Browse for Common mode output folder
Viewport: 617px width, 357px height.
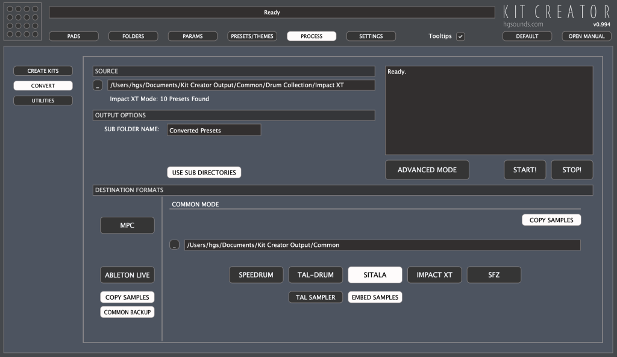pos(174,245)
